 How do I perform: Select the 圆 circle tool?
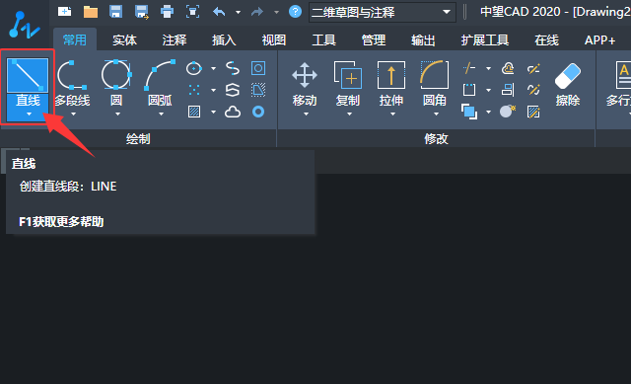click(x=116, y=83)
